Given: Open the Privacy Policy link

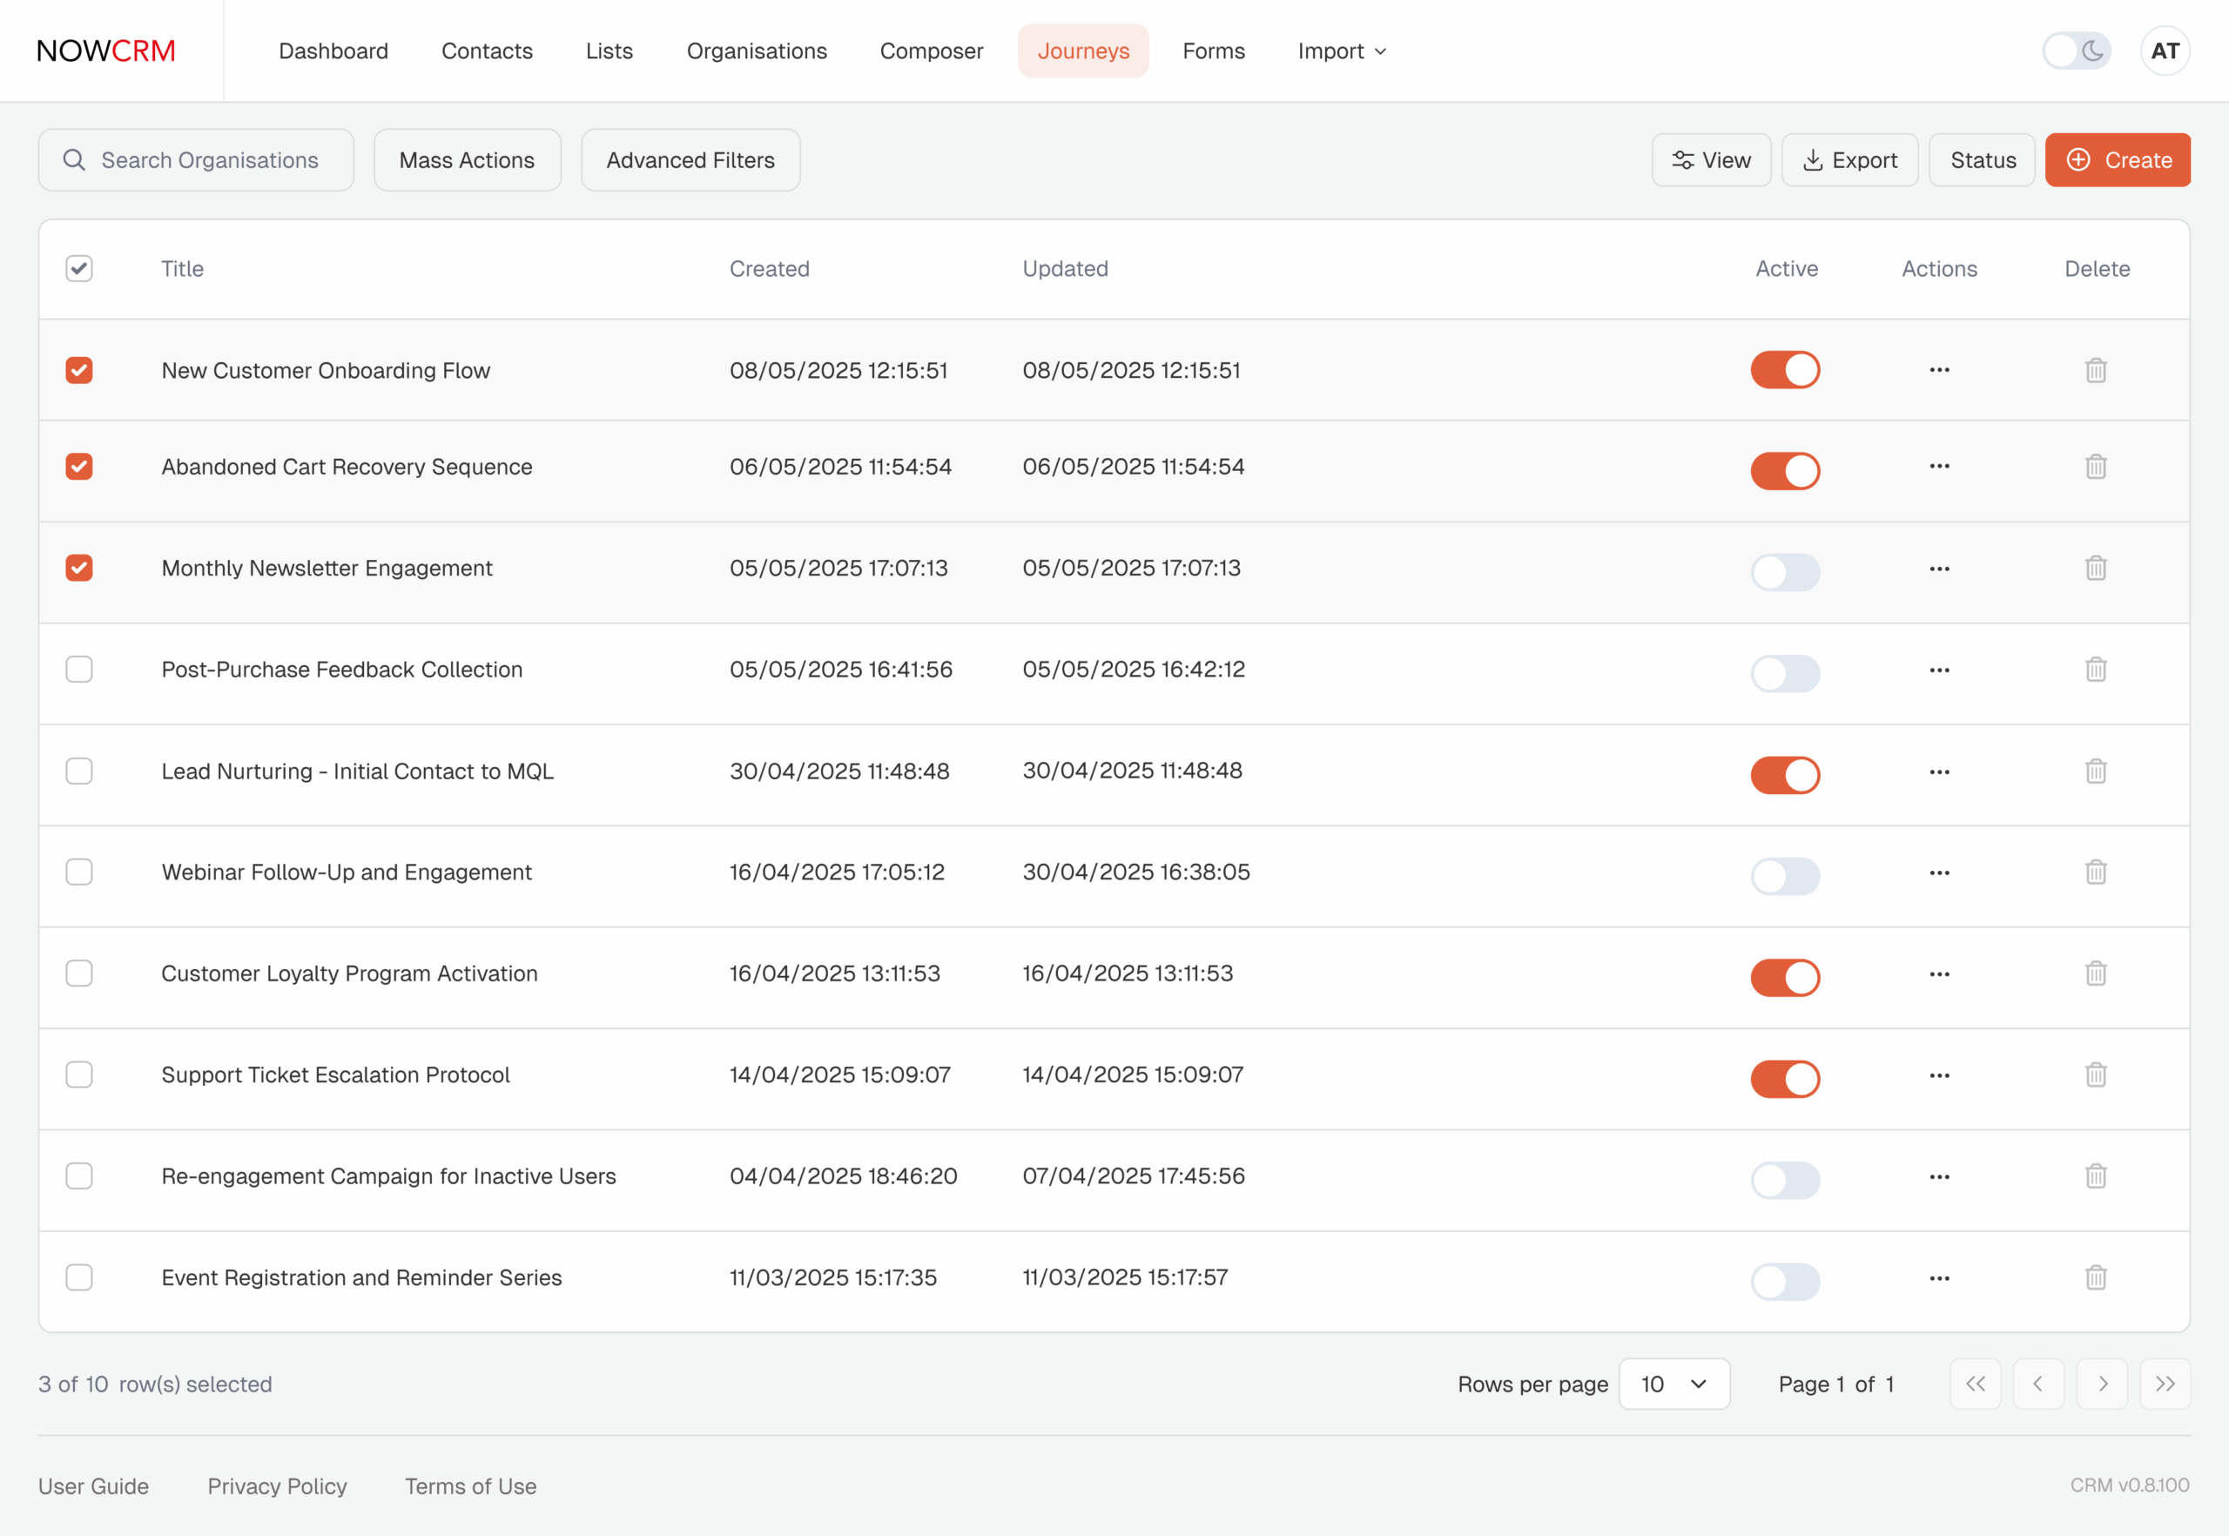Looking at the screenshot, I should (277, 1486).
